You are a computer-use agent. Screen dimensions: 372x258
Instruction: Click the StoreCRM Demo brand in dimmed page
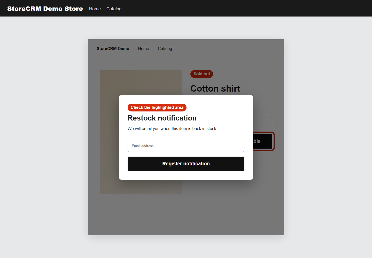(113, 49)
